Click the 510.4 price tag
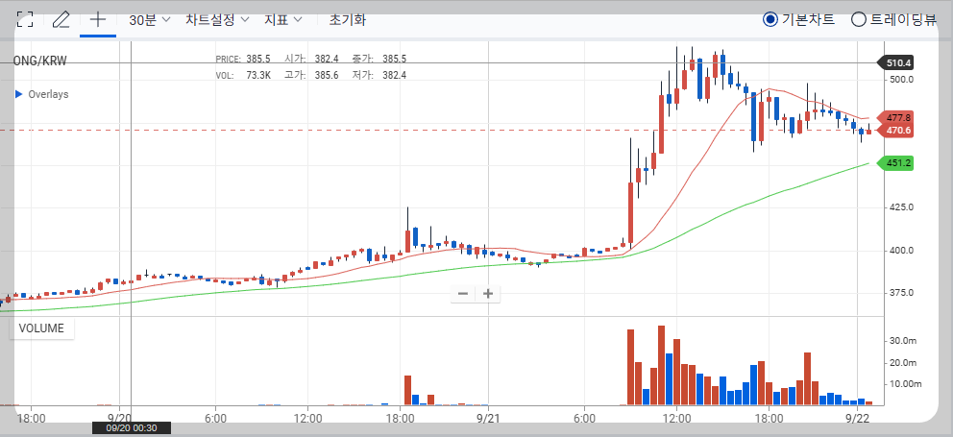 [x=896, y=62]
